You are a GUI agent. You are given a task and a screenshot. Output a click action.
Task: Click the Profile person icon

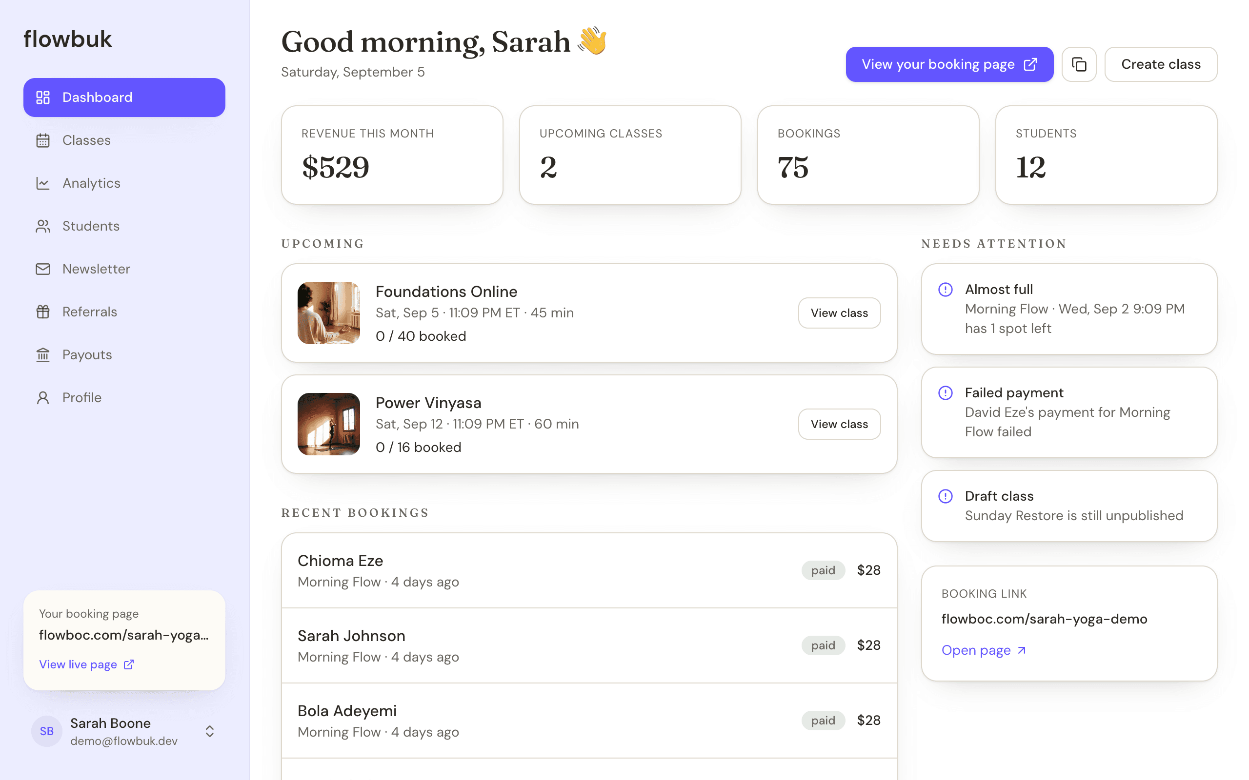(x=43, y=397)
